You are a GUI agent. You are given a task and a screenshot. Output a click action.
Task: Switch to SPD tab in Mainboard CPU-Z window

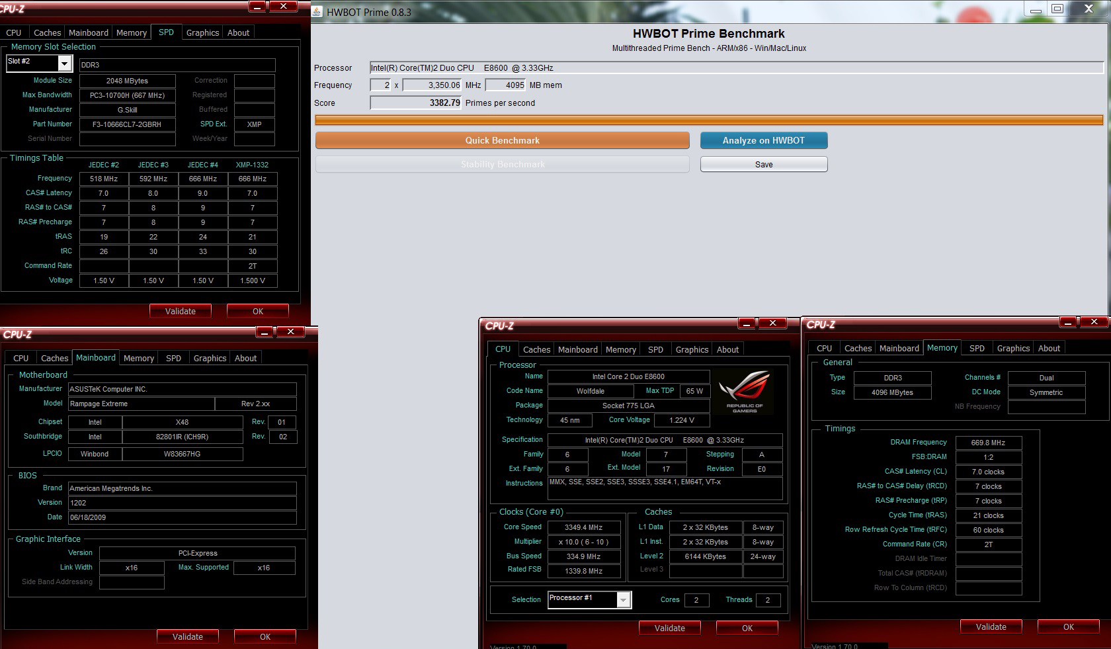173,358
